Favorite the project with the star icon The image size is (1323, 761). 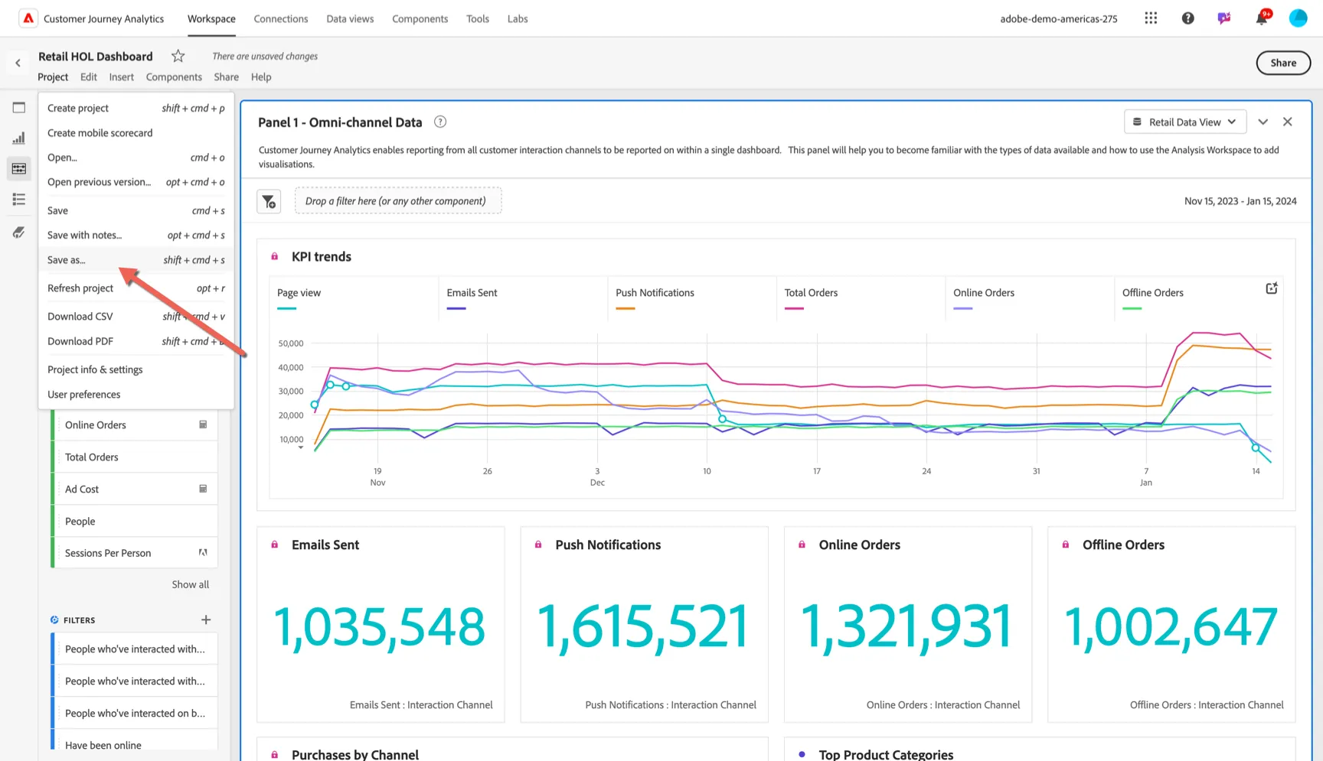(178, 56)
